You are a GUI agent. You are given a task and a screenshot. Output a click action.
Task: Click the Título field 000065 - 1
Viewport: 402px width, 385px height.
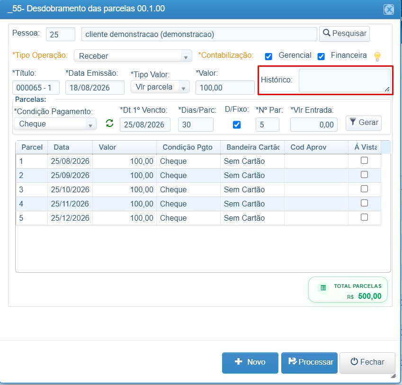point(36,88)
